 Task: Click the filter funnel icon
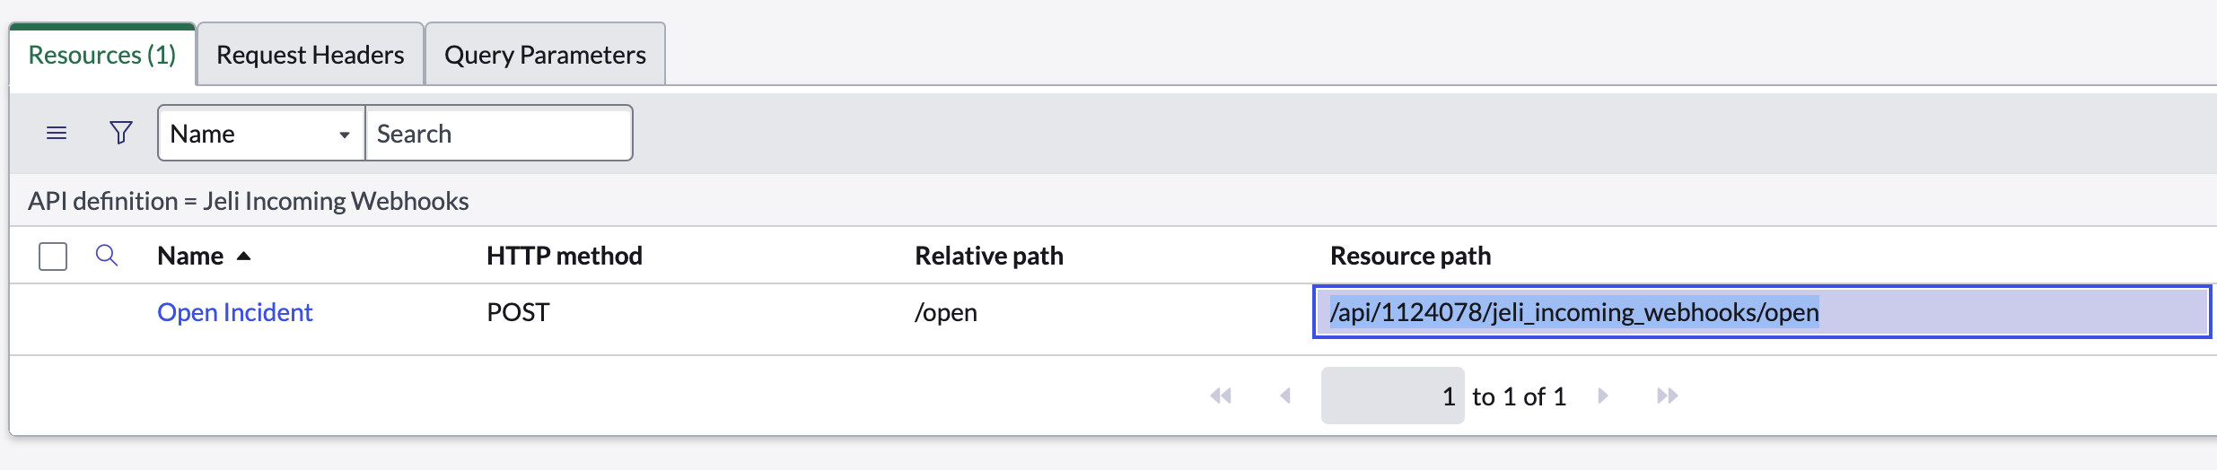(x=121, y=133)
